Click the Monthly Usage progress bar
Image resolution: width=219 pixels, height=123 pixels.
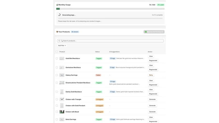(x=110, y=9)
